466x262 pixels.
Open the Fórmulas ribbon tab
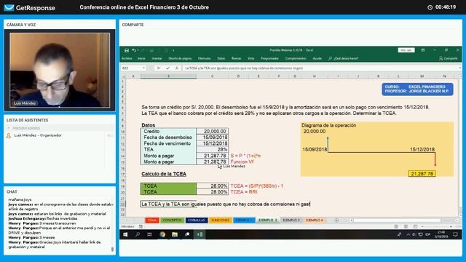point(204,58)
